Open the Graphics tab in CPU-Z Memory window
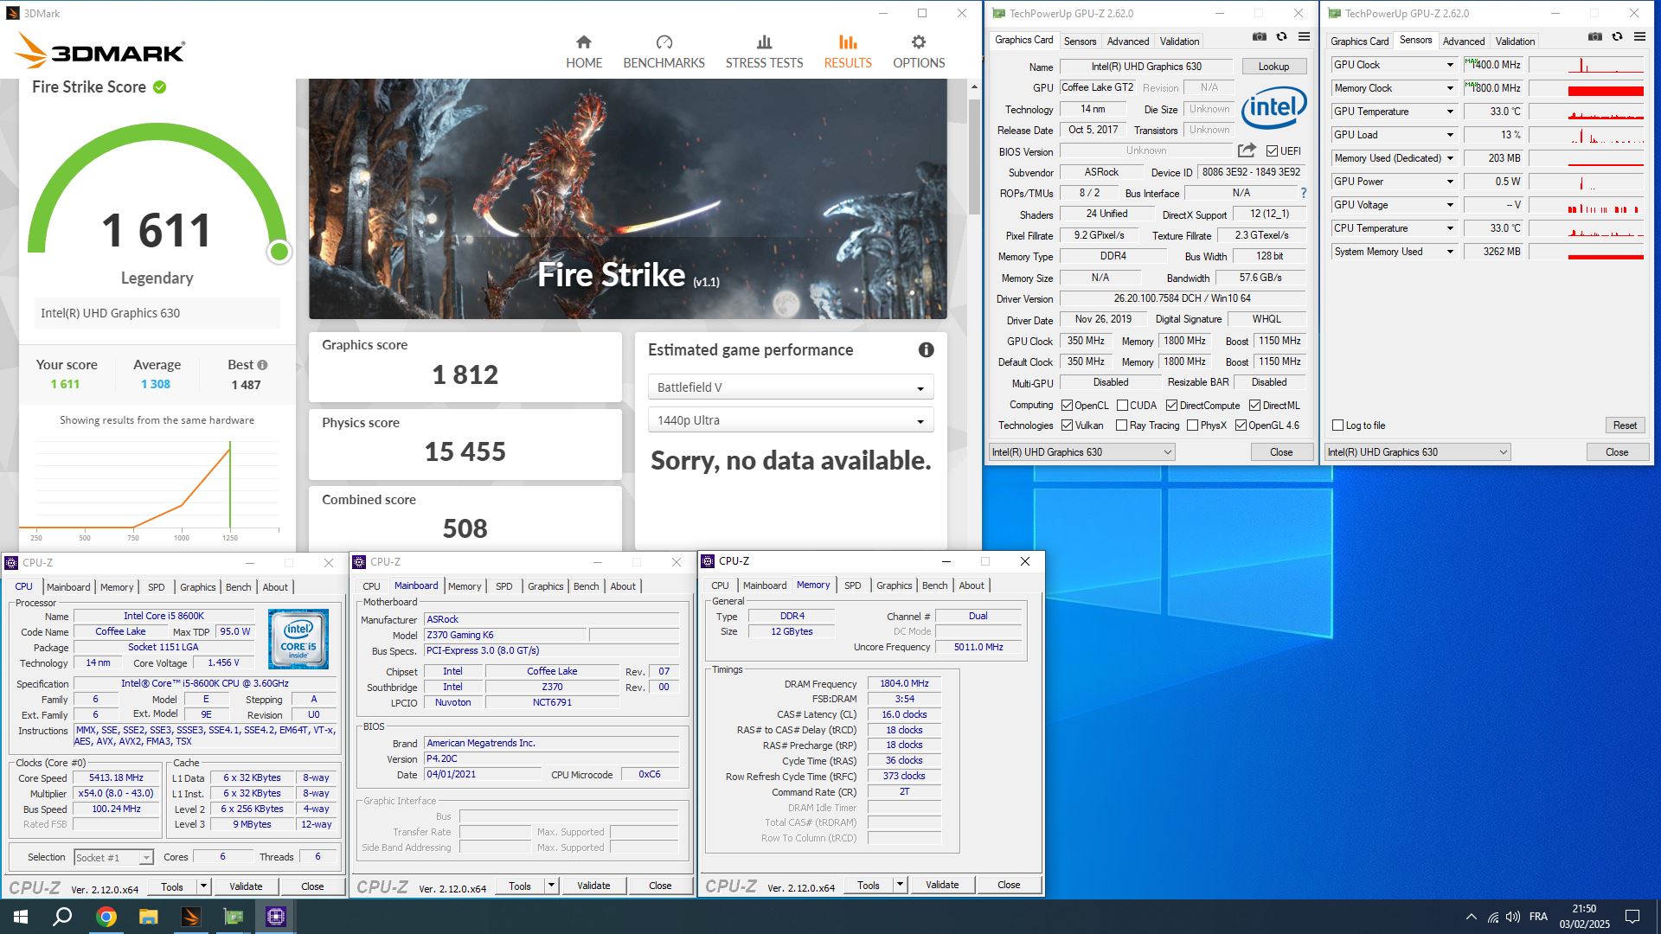The image size is (1661, 934). coord(894,585)
